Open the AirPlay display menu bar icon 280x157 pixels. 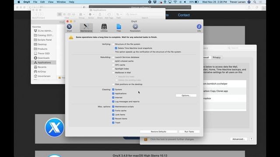(170, 2)
